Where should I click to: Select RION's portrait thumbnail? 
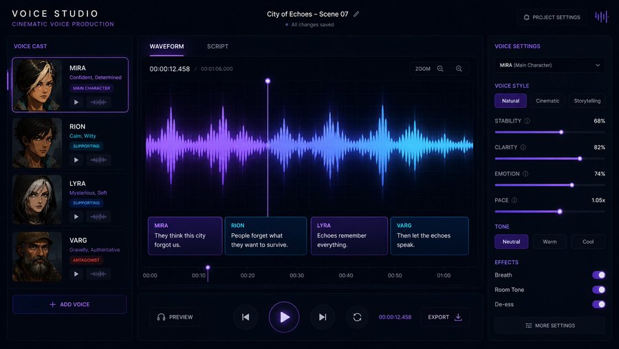coord(37,143)
